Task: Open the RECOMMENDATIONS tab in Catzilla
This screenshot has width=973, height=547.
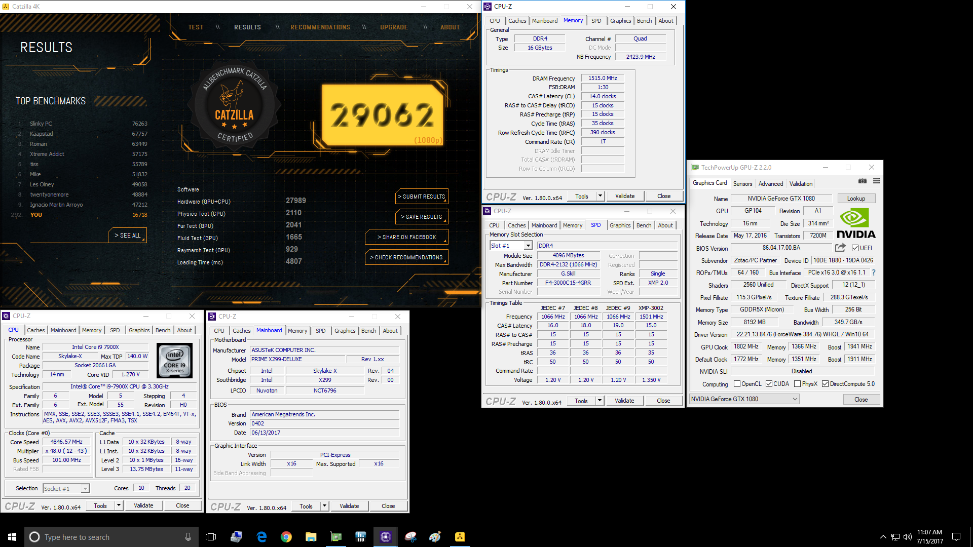Action: [x=320, y=27]
